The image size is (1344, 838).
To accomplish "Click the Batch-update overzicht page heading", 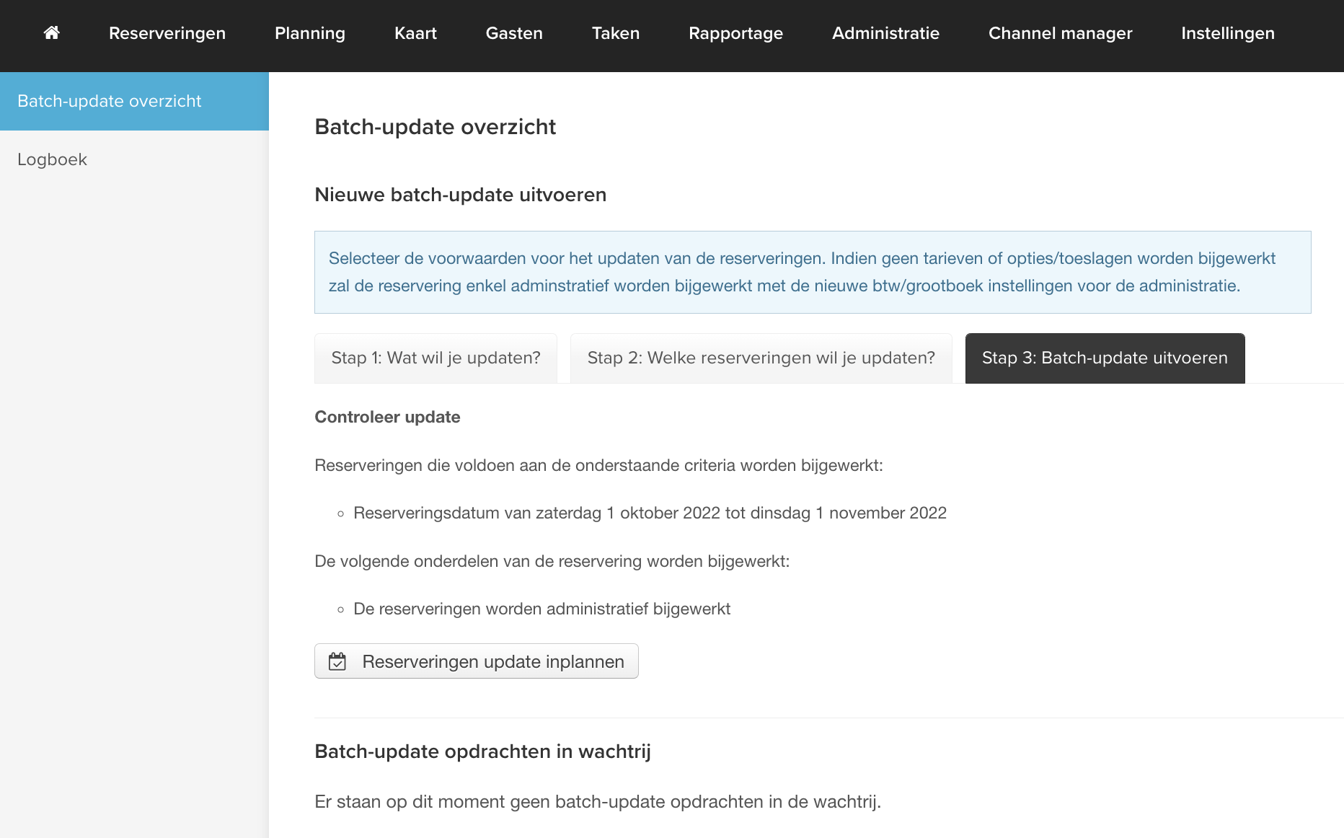I will [x=434, y=127].
